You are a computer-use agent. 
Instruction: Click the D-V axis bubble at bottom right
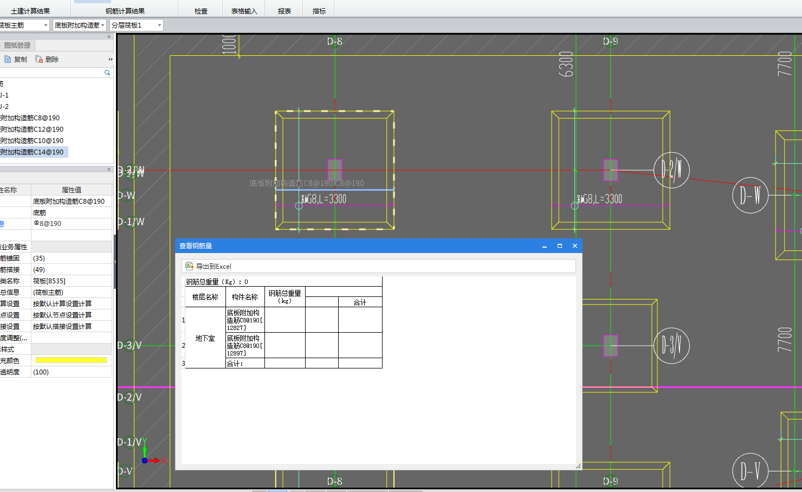(x=751, y=471)
